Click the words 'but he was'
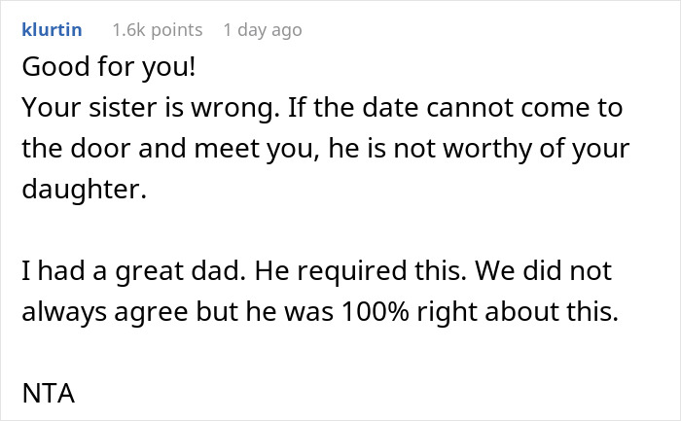 tap(265, 312)
